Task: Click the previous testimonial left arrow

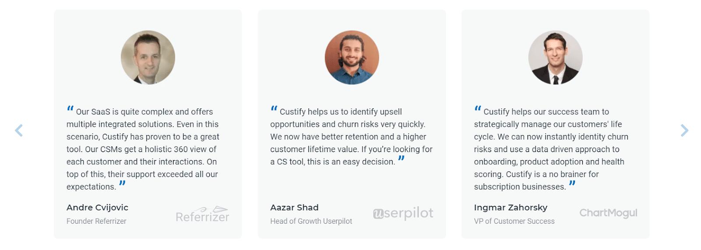Action: tap(19, 130)
